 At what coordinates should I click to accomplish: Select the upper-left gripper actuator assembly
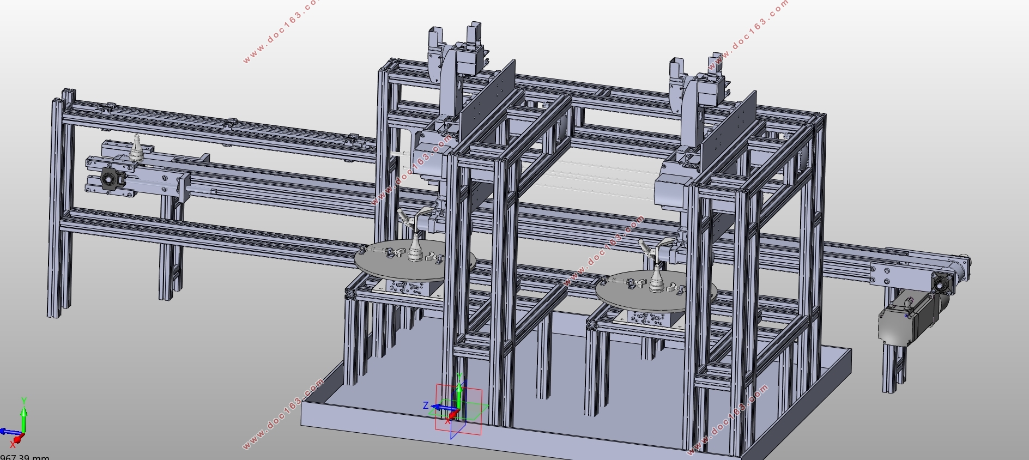point(458,52)
